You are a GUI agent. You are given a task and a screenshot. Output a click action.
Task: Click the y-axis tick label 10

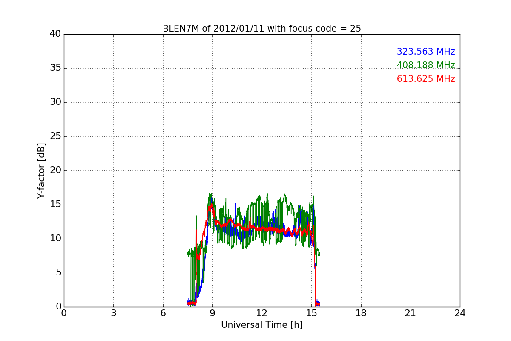pos(55,239)
